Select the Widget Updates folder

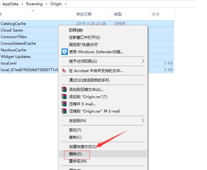pyautogui.click(x=15, y=57)
